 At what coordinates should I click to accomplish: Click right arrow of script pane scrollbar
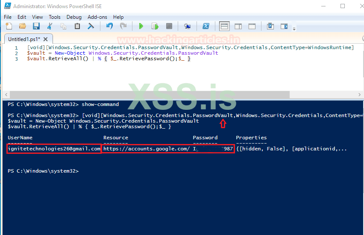point(359,94)
